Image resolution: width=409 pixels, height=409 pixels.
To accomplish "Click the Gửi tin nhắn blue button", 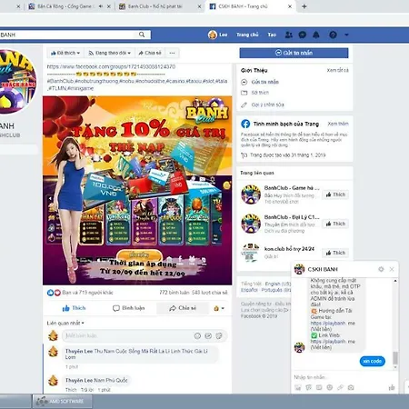I will [294, 53].
